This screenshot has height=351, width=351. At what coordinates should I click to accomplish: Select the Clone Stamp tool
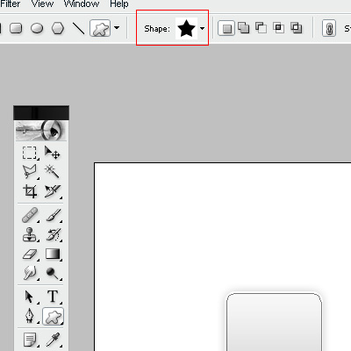click(x=30, y=234)
